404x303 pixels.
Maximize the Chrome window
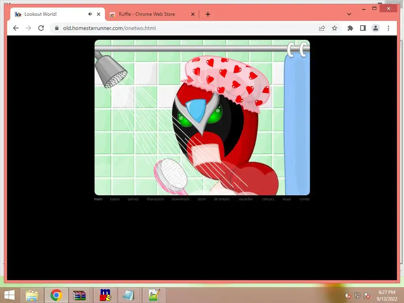[x=374, y=9]
